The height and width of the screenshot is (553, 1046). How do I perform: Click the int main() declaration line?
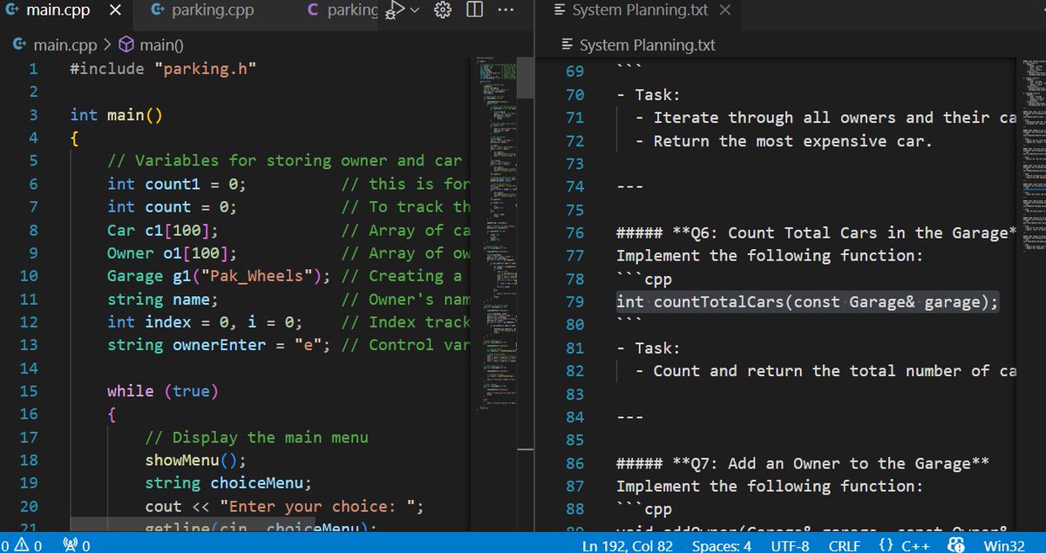117,115
